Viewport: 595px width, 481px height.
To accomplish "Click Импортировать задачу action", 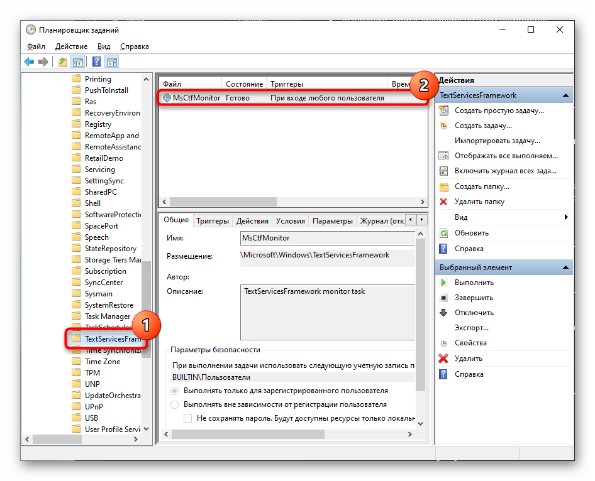I will click(x=497, y=141).
